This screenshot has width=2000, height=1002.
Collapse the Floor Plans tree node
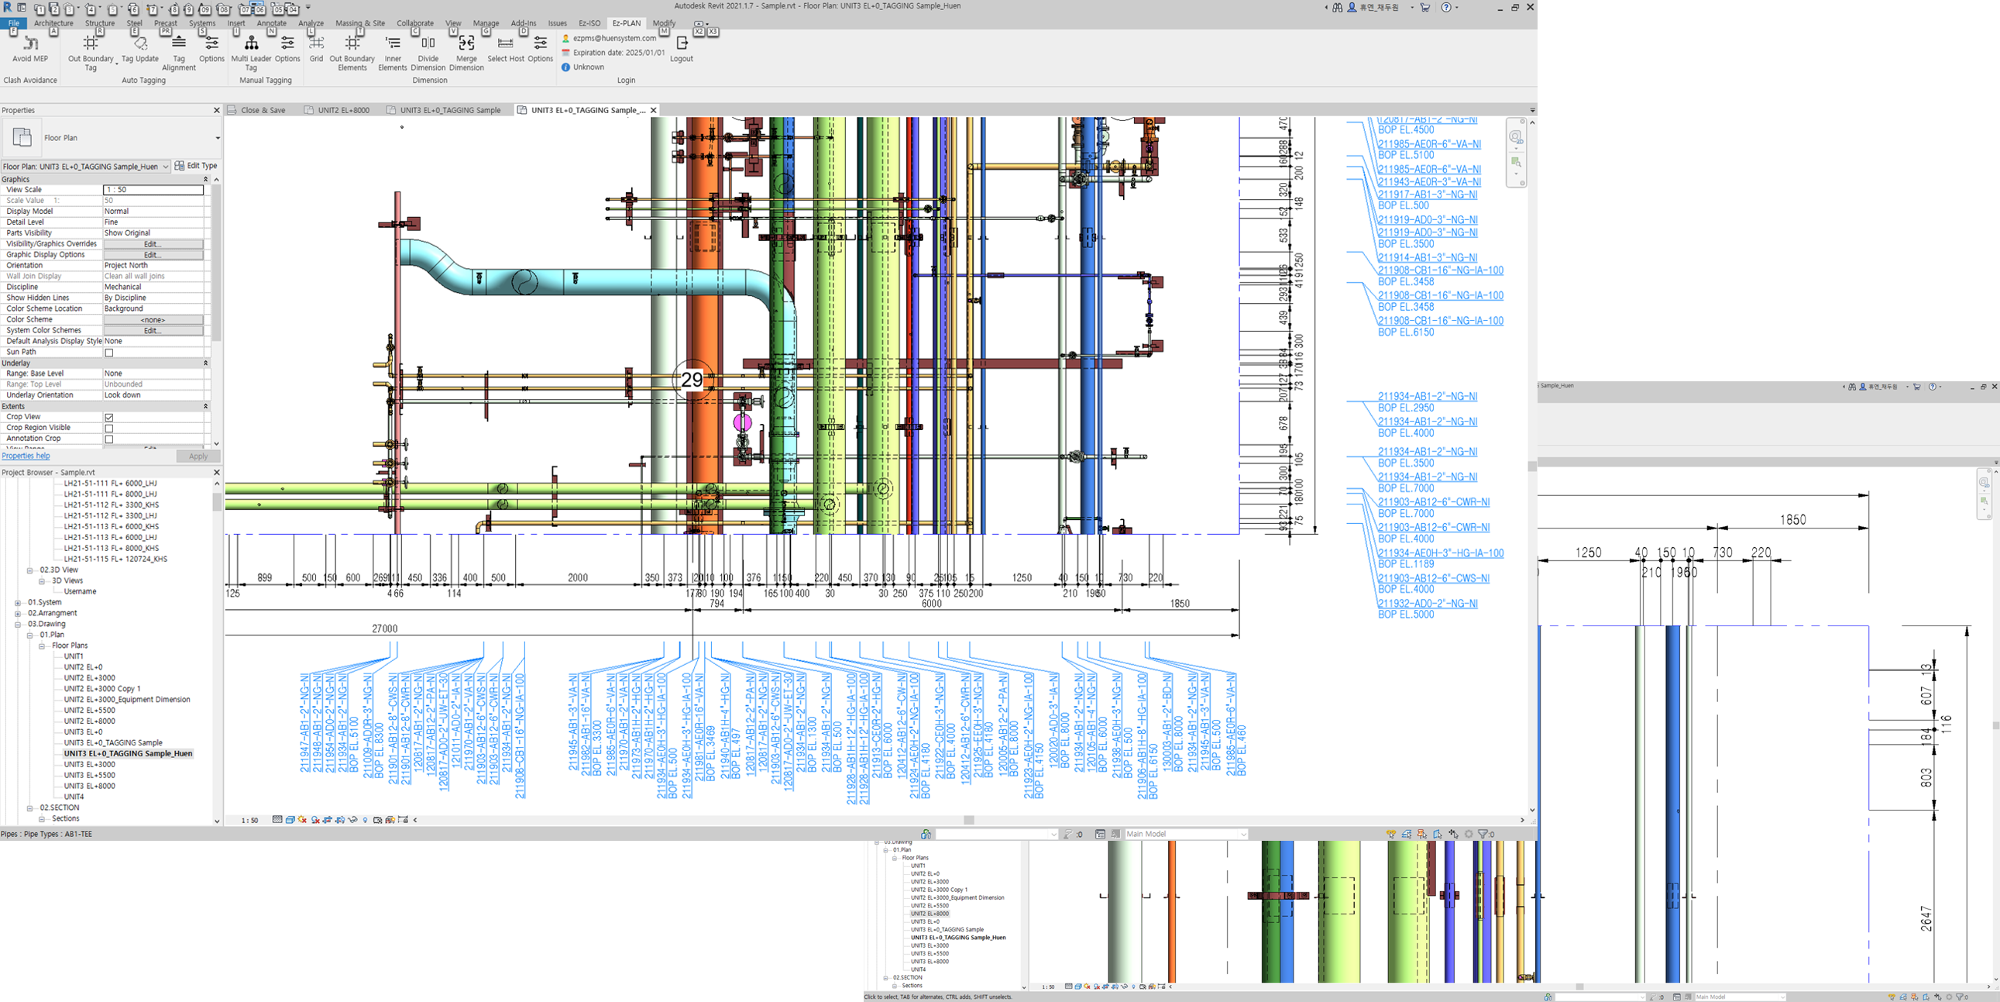42,646
